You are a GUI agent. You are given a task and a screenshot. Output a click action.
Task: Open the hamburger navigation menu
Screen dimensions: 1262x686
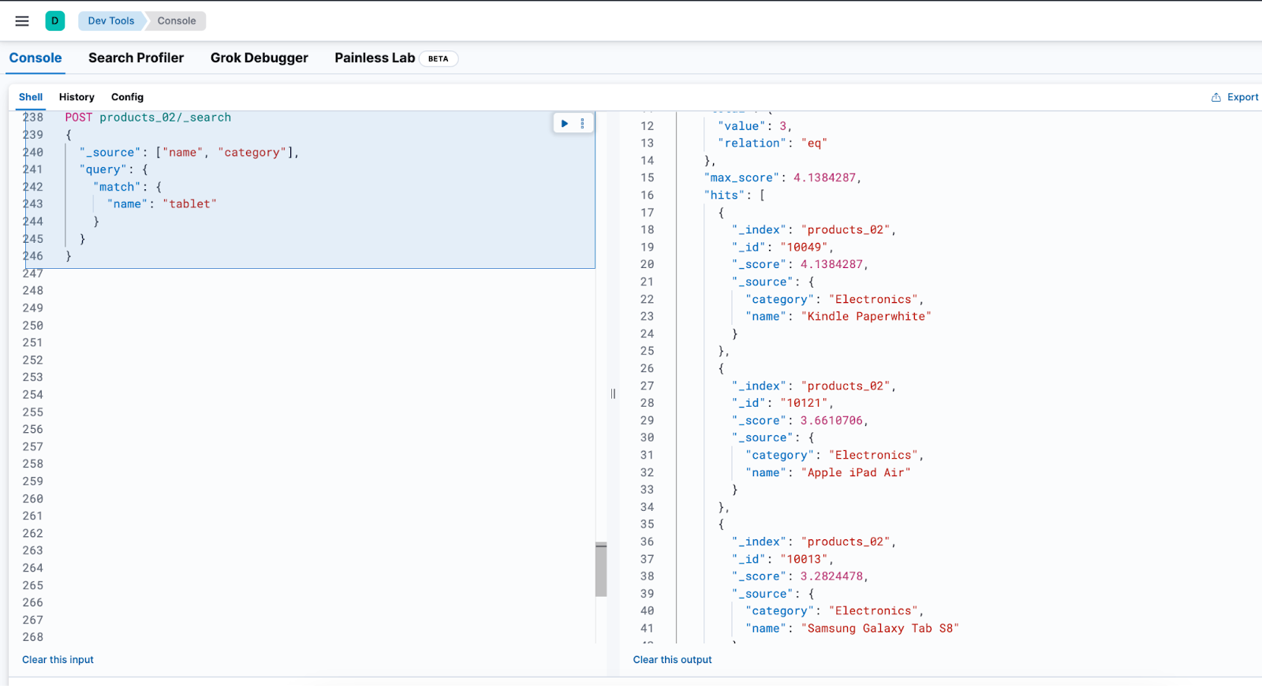(x=22, y=21)
